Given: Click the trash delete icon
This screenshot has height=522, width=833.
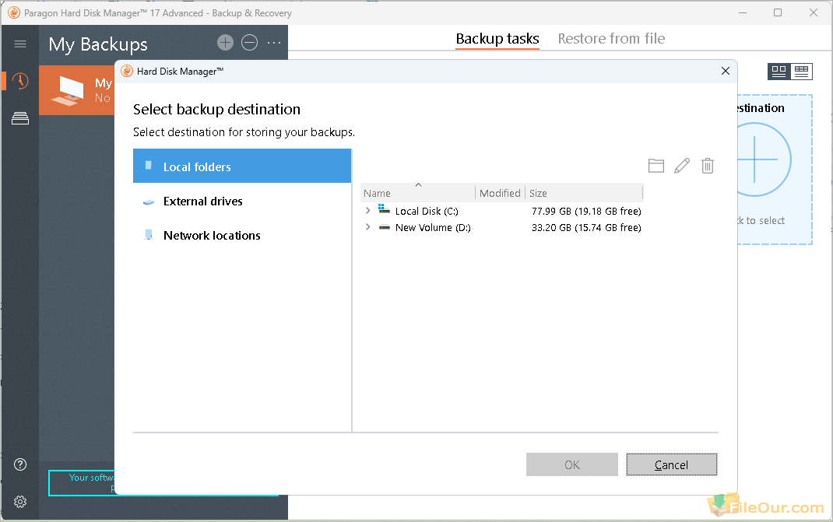Looking at the screenshot, I should click(x=707, y=166).
